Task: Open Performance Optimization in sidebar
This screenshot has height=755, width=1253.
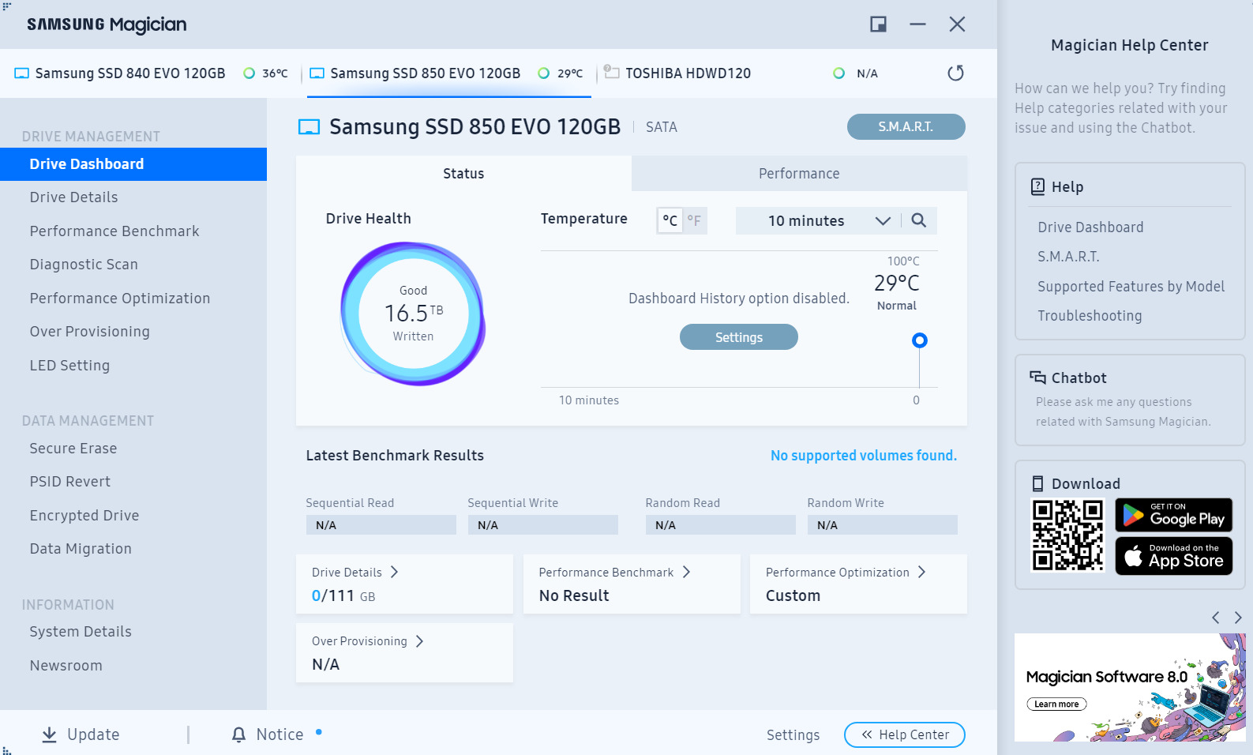Action: [133, 299]
